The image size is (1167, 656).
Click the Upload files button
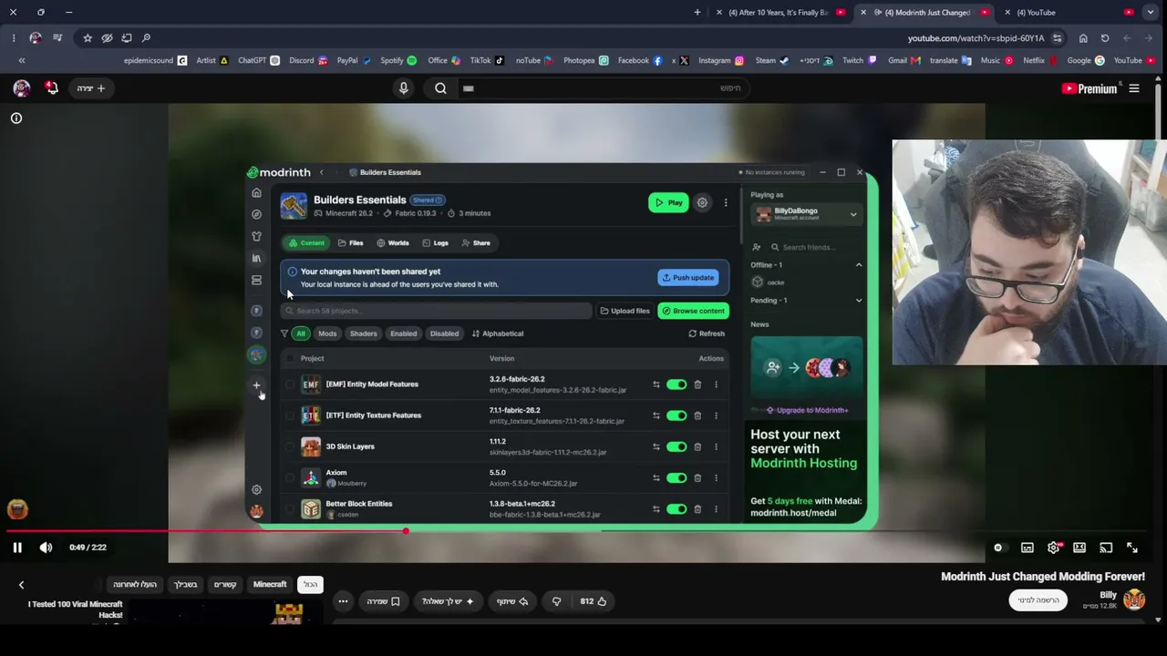(625, 311)
